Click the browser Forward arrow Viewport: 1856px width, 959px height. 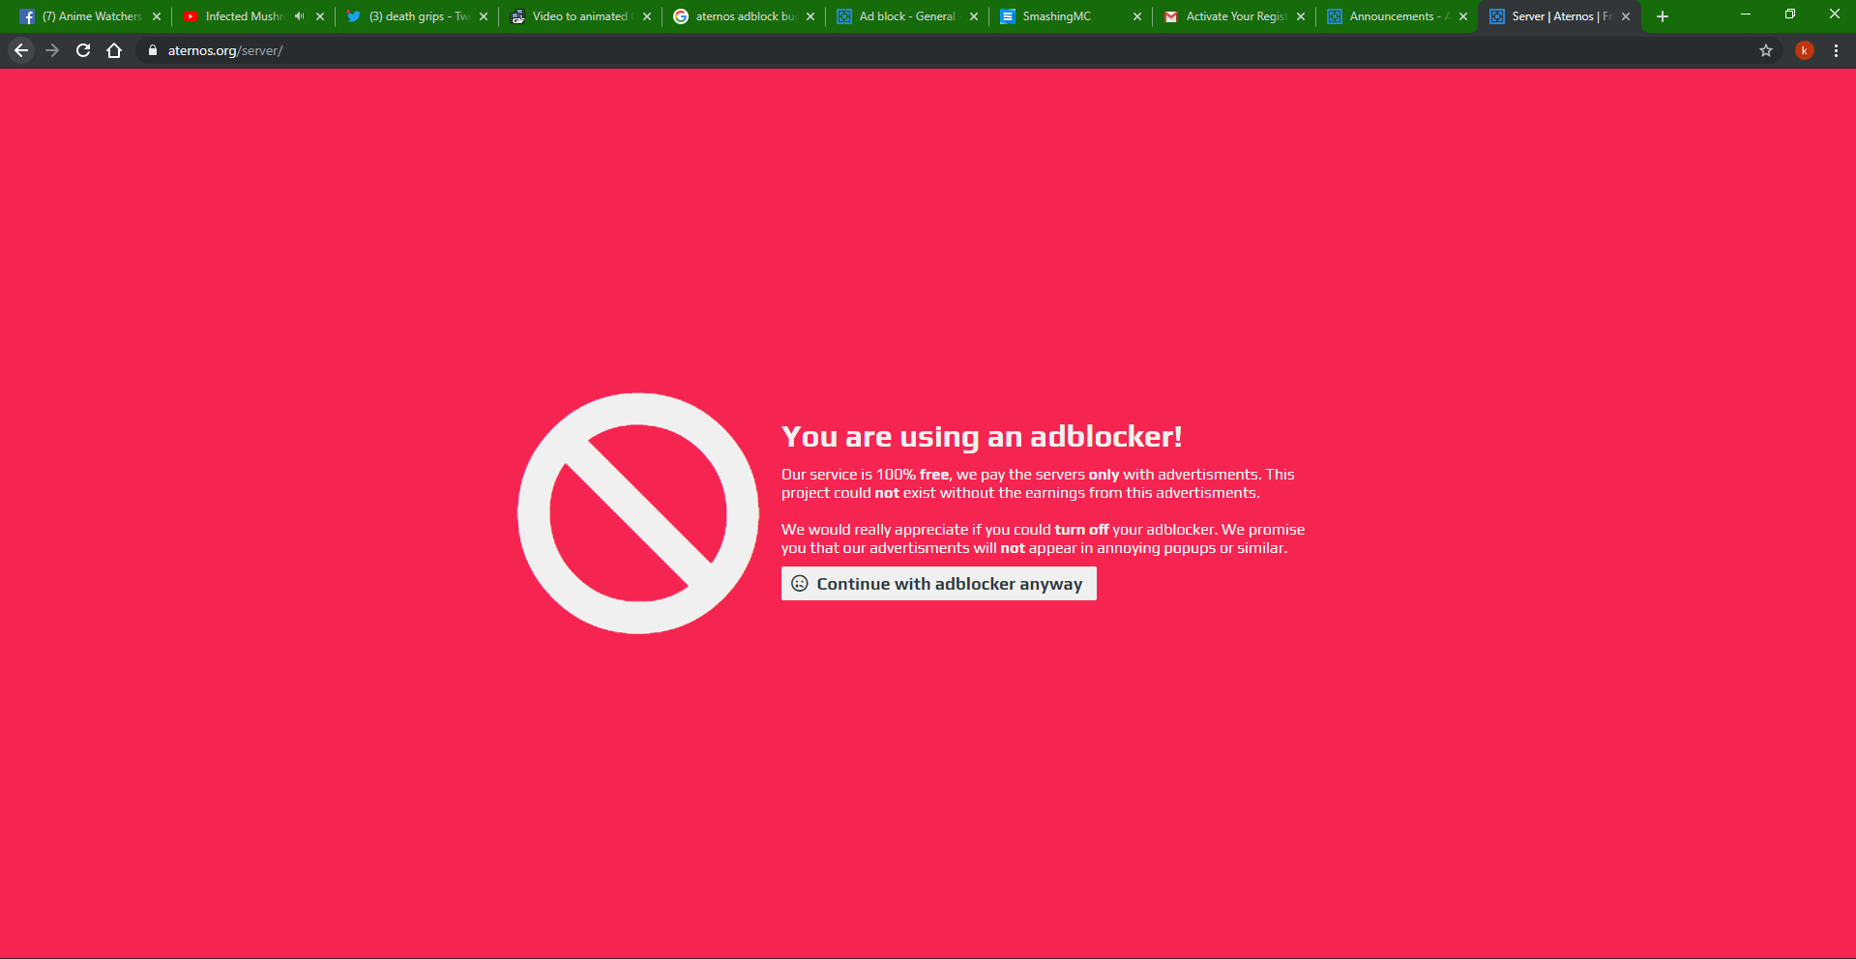[52, 50]
